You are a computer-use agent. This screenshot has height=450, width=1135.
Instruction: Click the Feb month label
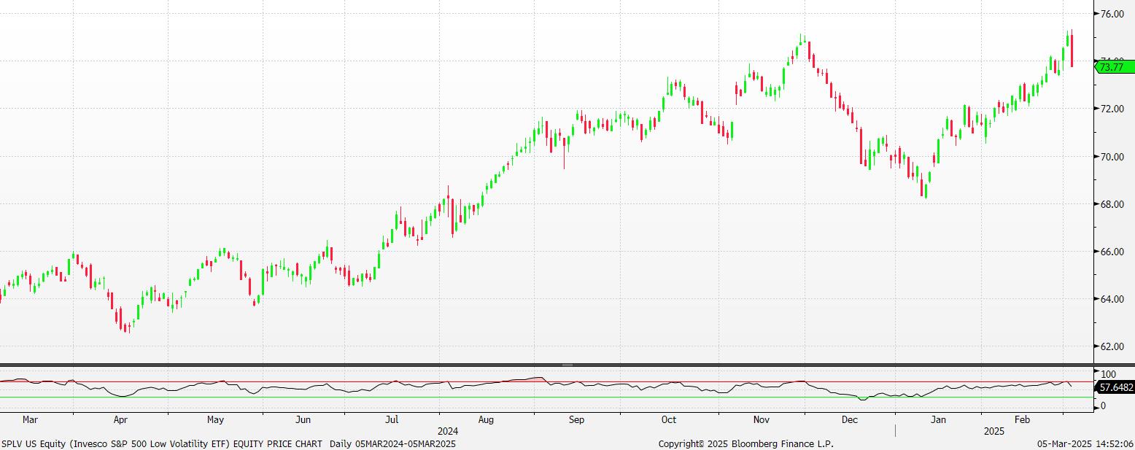(1023, 420)
